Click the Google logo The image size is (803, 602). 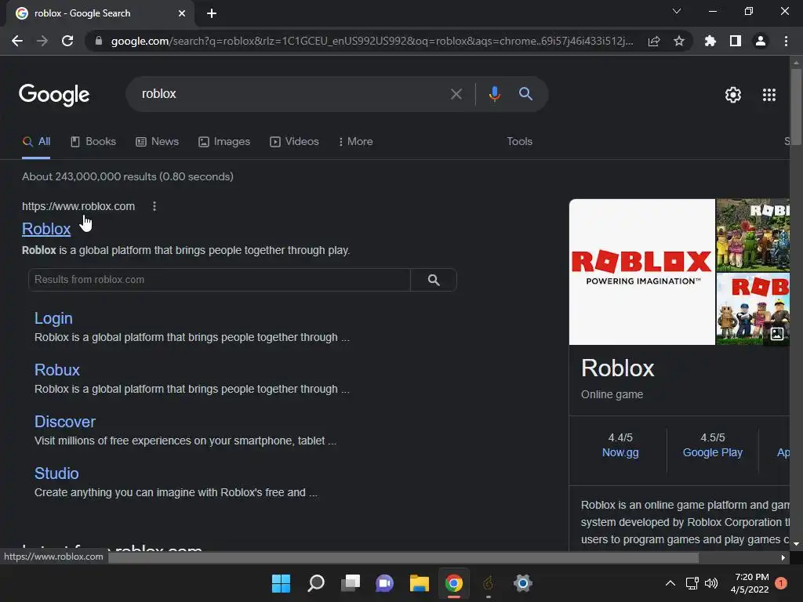point(54,95)
